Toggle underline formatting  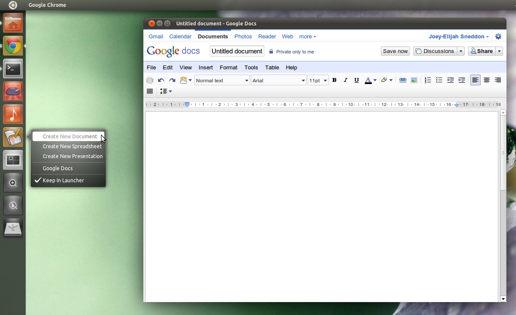[x=356, y=80]
